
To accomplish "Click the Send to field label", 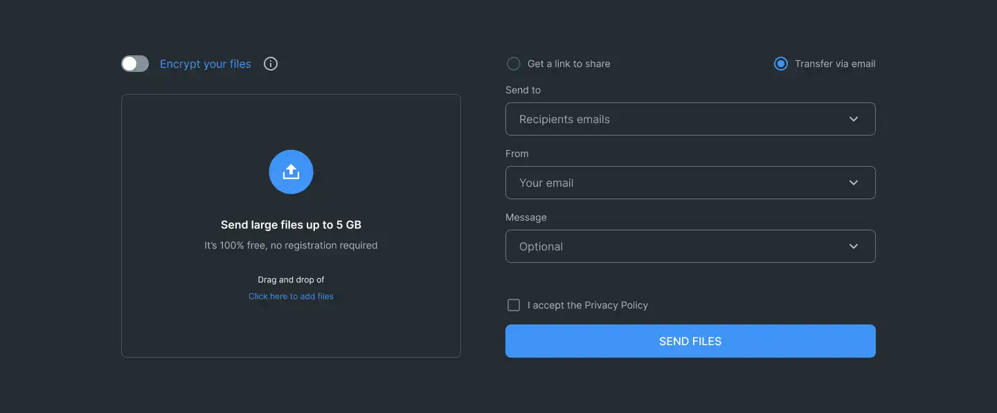I will tap(523, 90).
